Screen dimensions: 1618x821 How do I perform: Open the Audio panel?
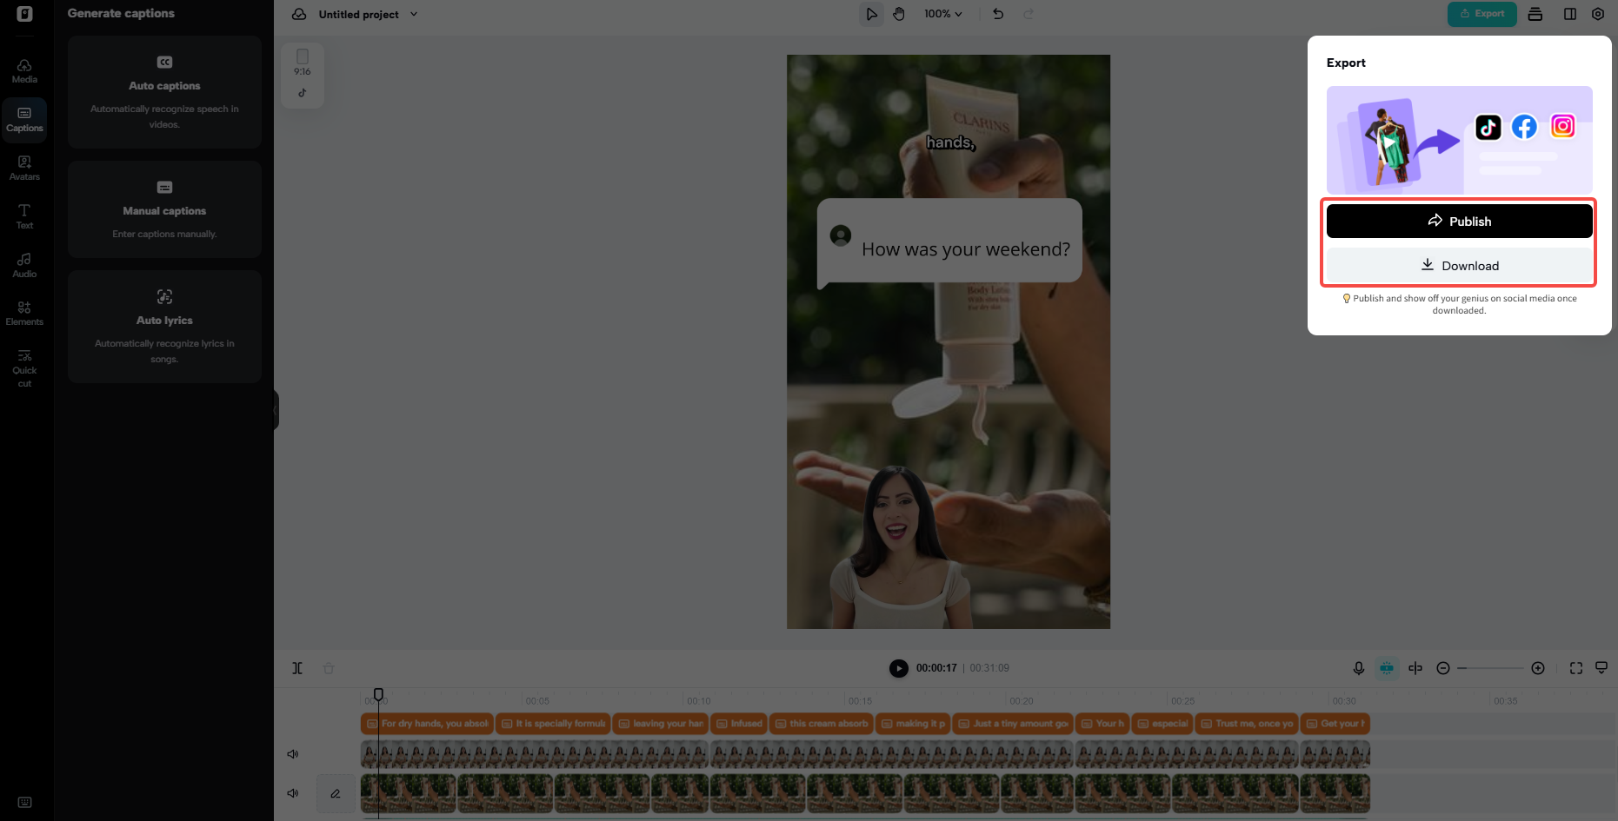point(23,264)
